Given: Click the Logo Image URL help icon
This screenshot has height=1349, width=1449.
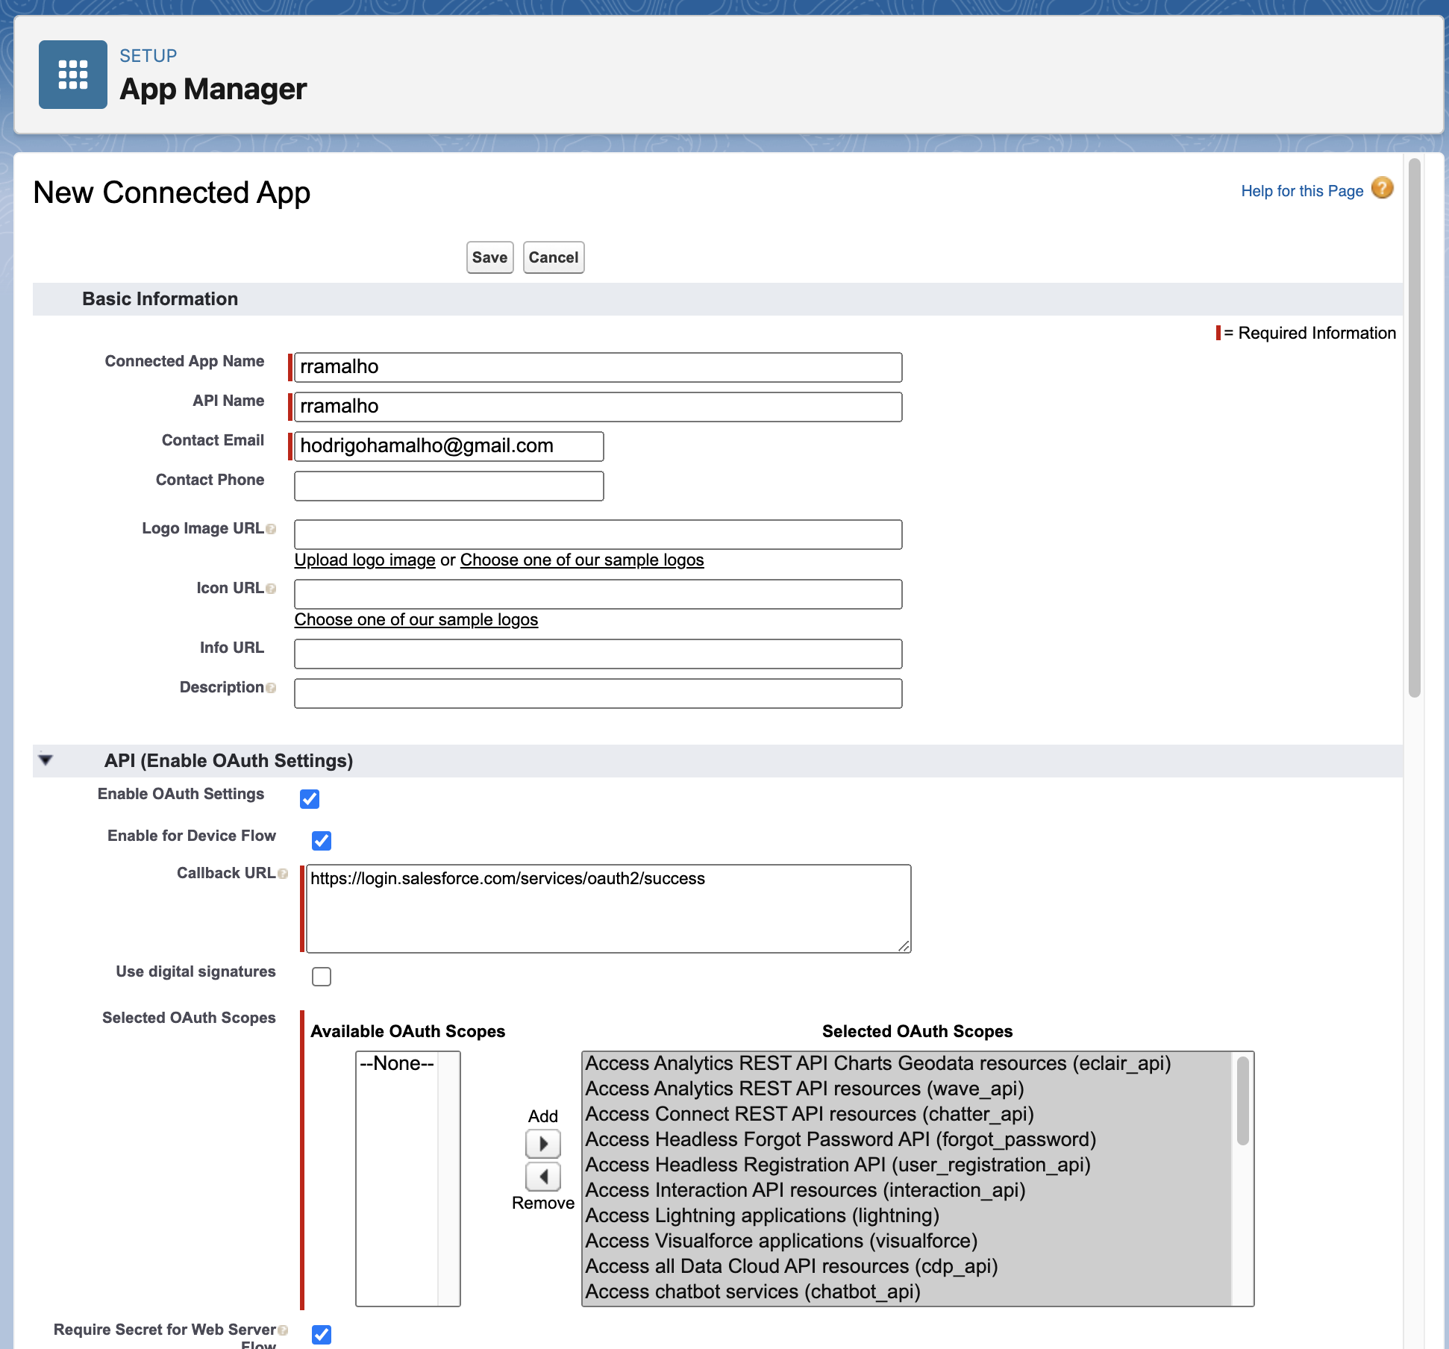Looking at the screenshot, I should [x=271, y=529].
